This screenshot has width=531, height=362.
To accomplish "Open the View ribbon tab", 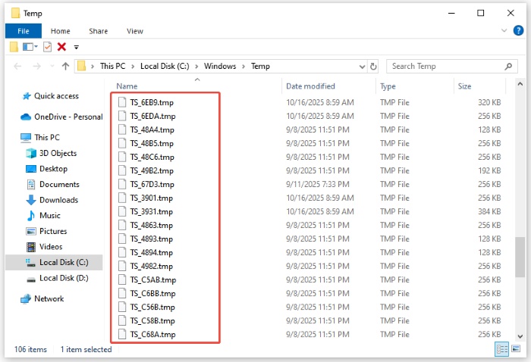I will (x=135, y=31).
